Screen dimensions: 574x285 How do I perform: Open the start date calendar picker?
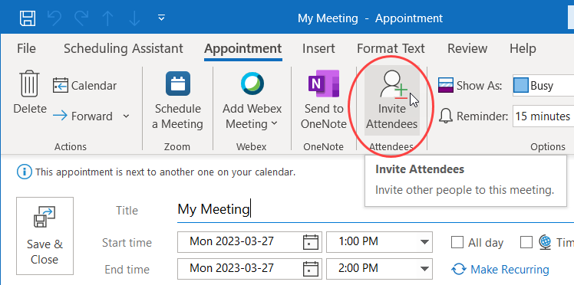[311, 242]
